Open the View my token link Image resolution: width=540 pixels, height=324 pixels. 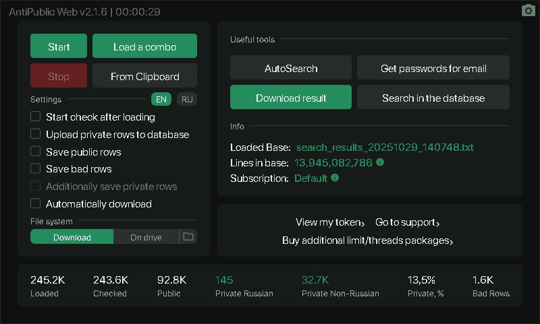tap(330, 222)
